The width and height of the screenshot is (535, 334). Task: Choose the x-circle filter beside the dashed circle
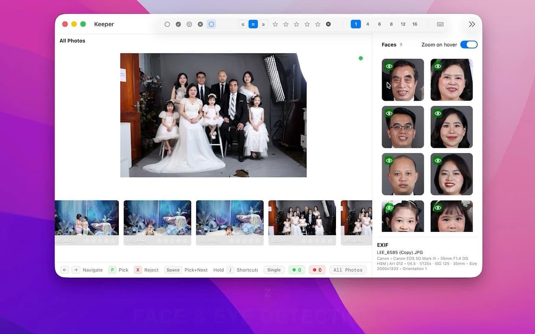200,24
